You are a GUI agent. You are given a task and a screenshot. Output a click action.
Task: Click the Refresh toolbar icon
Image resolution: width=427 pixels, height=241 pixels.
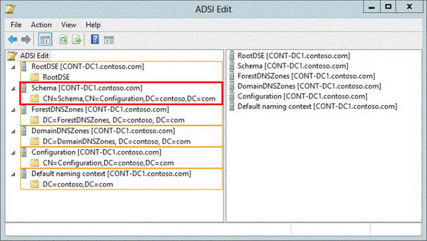click(x=63, y=39)
